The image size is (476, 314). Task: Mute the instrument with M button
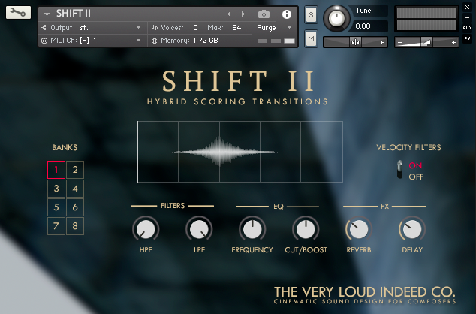point(311,38)
